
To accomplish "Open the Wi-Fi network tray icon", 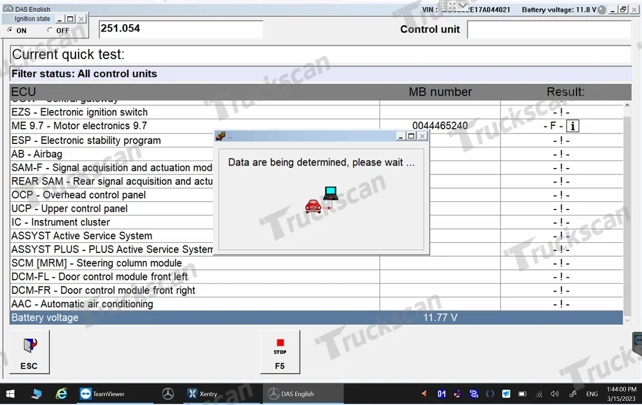I will point(539,394).
